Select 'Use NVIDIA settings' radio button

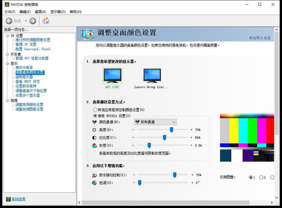click(x=95, y=116)
